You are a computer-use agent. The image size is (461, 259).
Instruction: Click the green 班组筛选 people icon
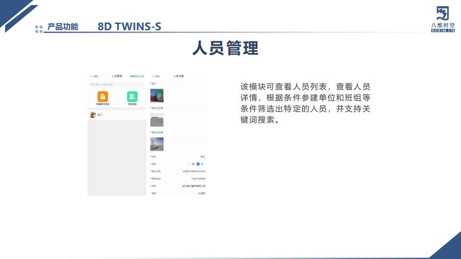click(132, 96)
